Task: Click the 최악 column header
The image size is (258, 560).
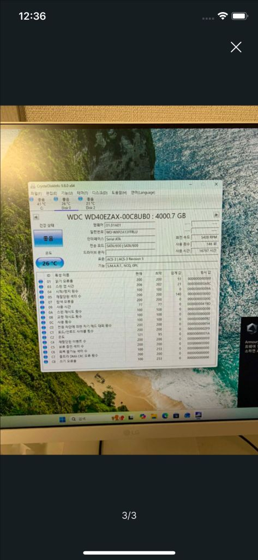Action: point(159,273)
